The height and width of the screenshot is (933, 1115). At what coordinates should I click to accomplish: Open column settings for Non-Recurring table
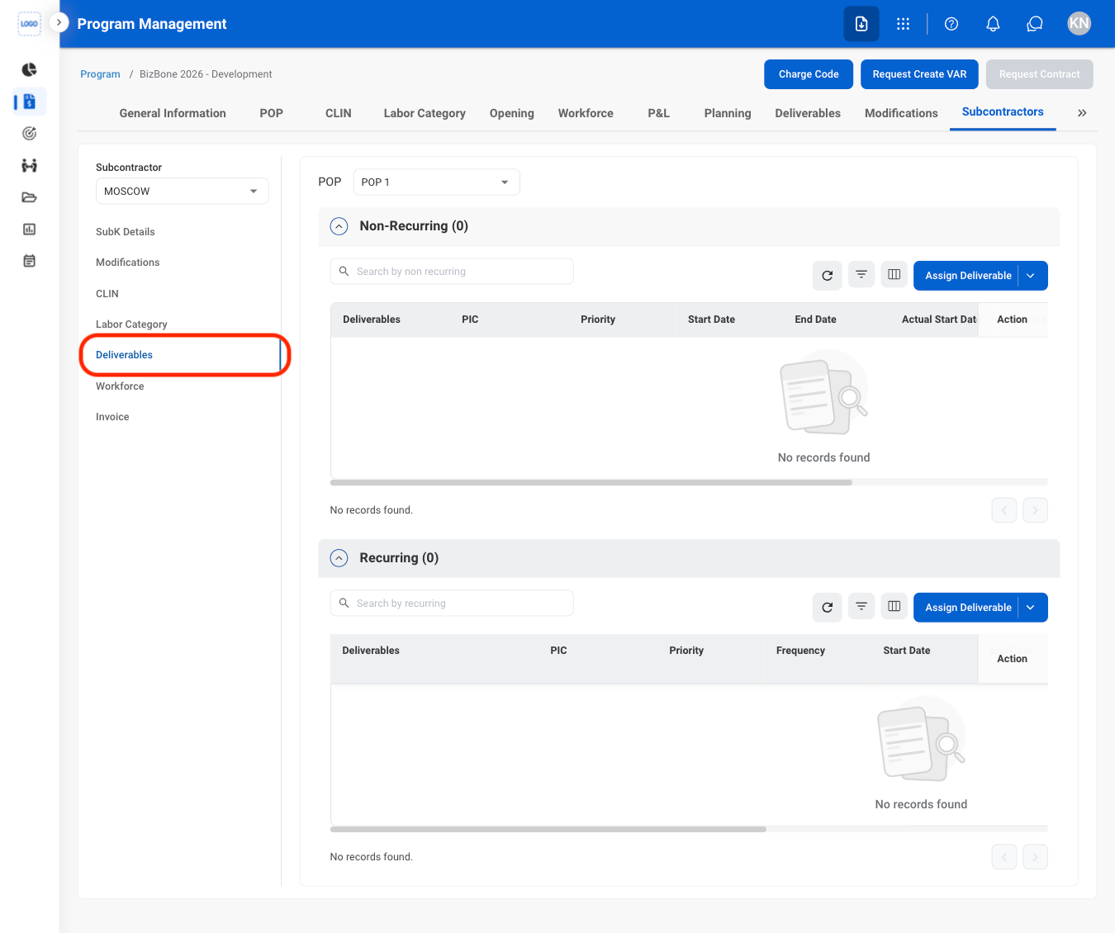pyautogui.click(x=894, y=275)
